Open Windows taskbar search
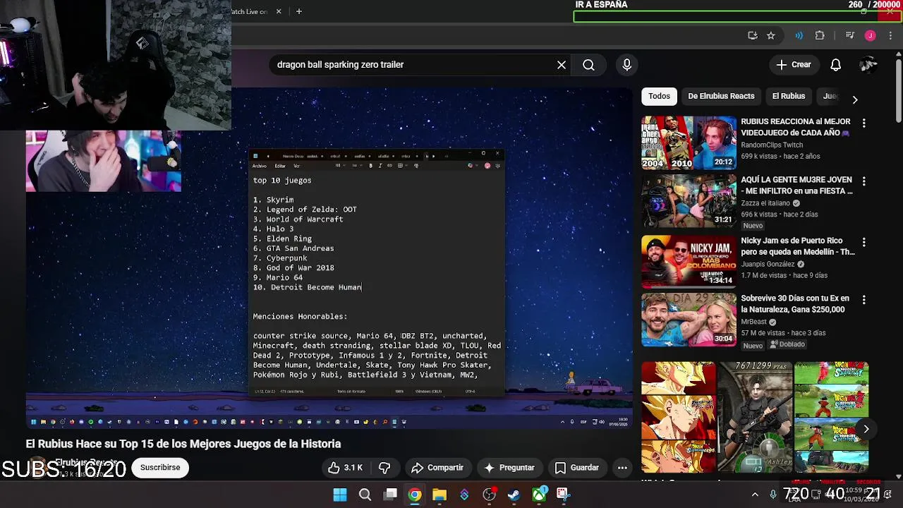The width and height of the screenshot is (903, 508). click(365, 495)
